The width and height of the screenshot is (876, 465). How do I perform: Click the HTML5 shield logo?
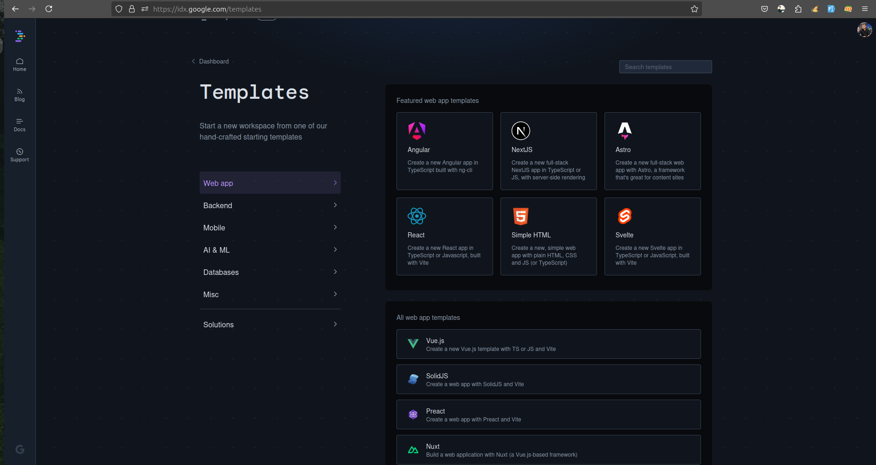521,216
